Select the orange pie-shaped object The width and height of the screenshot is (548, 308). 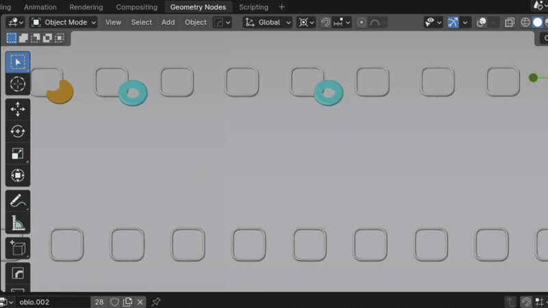coord(61,93)
